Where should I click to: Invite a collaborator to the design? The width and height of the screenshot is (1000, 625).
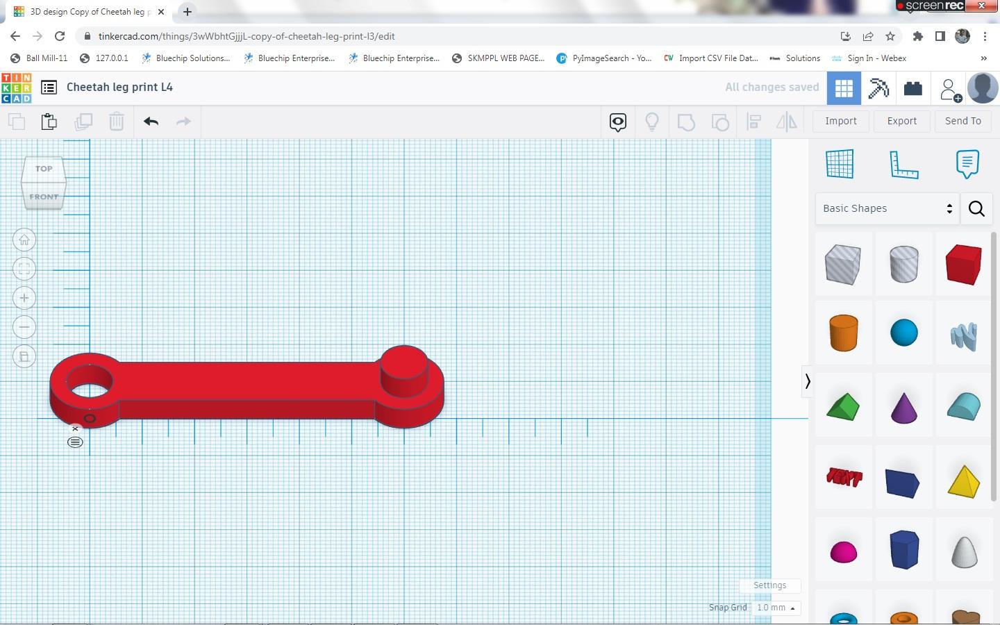(x=949, y=89)
